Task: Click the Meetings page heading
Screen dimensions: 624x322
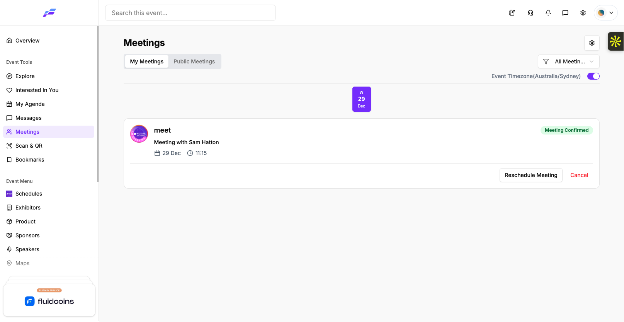Action: pos(144,43)
